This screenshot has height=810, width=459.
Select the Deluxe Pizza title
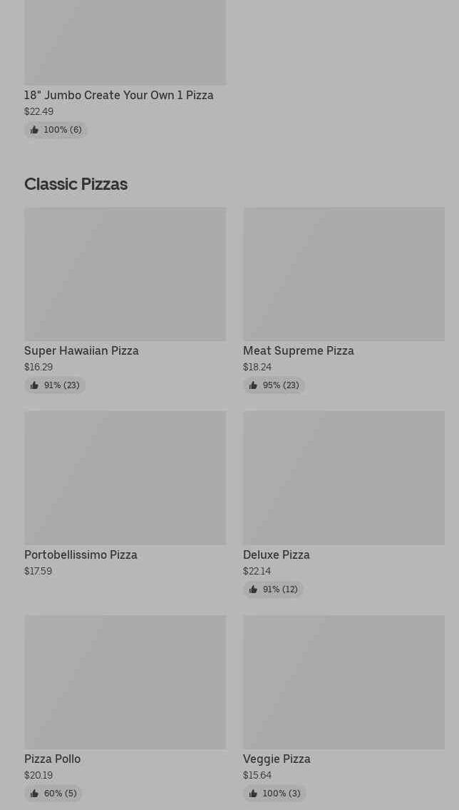point(276,555)
